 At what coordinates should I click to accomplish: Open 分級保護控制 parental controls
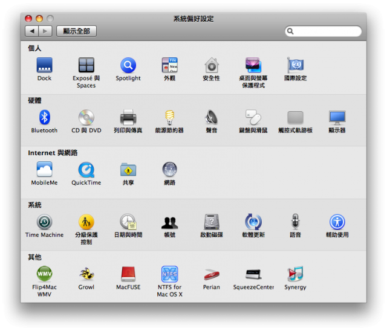pyautogui.click(x=86, y=222)
